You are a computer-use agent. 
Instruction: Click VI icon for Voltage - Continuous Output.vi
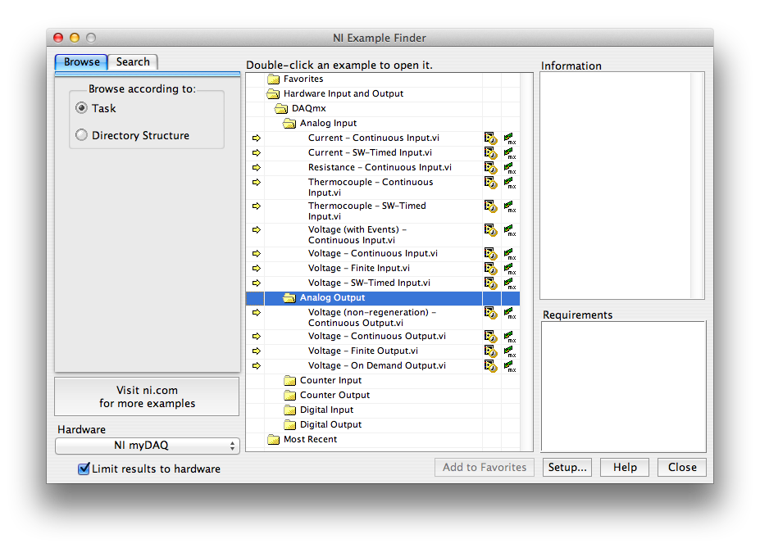(490, 337)
